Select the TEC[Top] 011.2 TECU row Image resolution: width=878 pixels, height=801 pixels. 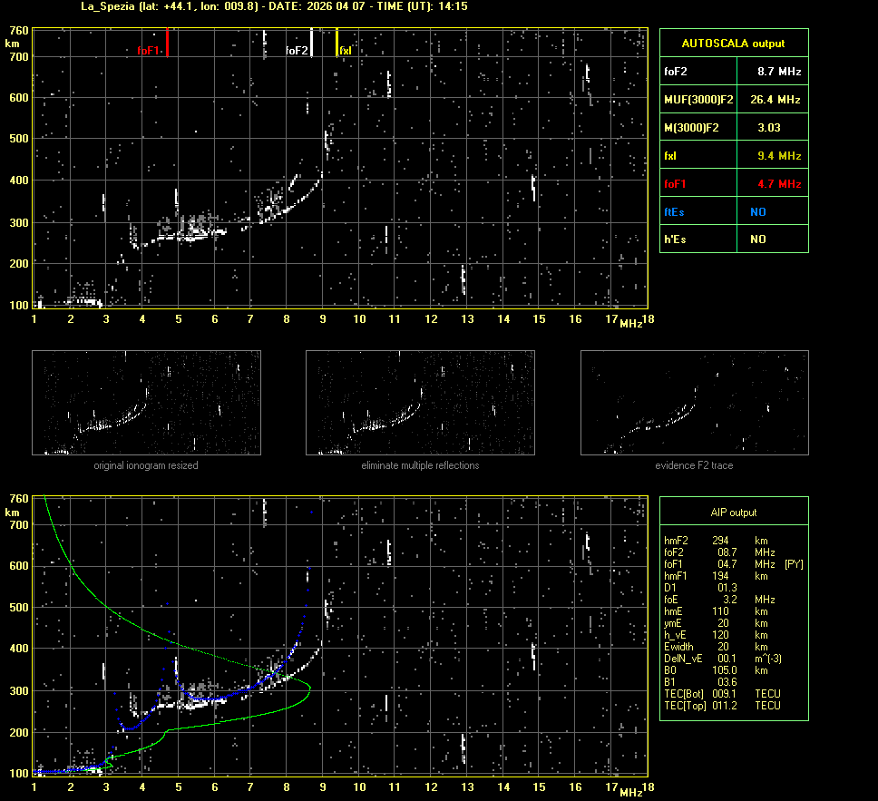722,705
